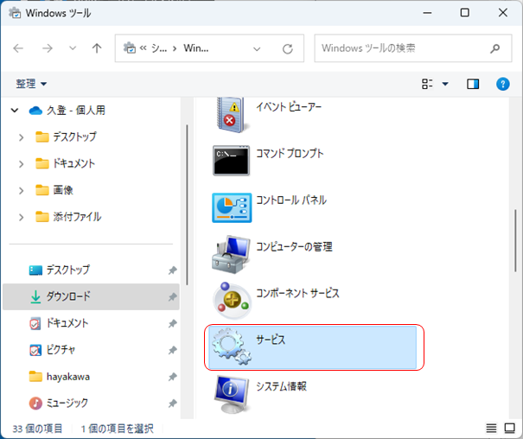
Task: Select the Services (サービス) gear icon
Action: [x=231, y=347]
